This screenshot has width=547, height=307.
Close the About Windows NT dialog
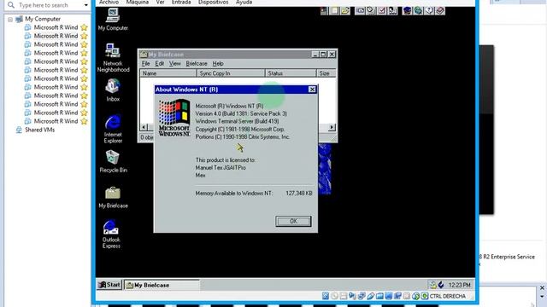(312, 90)
